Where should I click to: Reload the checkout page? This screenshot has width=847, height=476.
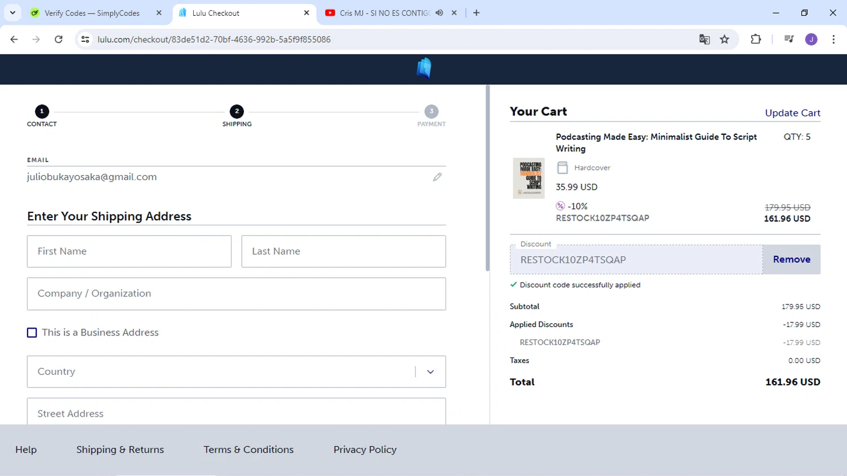(x=59, y=40)
